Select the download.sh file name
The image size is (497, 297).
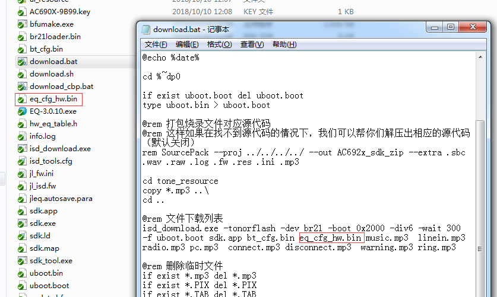coord(52,74)
